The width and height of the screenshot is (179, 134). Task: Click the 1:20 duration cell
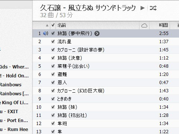coord(164,74)
